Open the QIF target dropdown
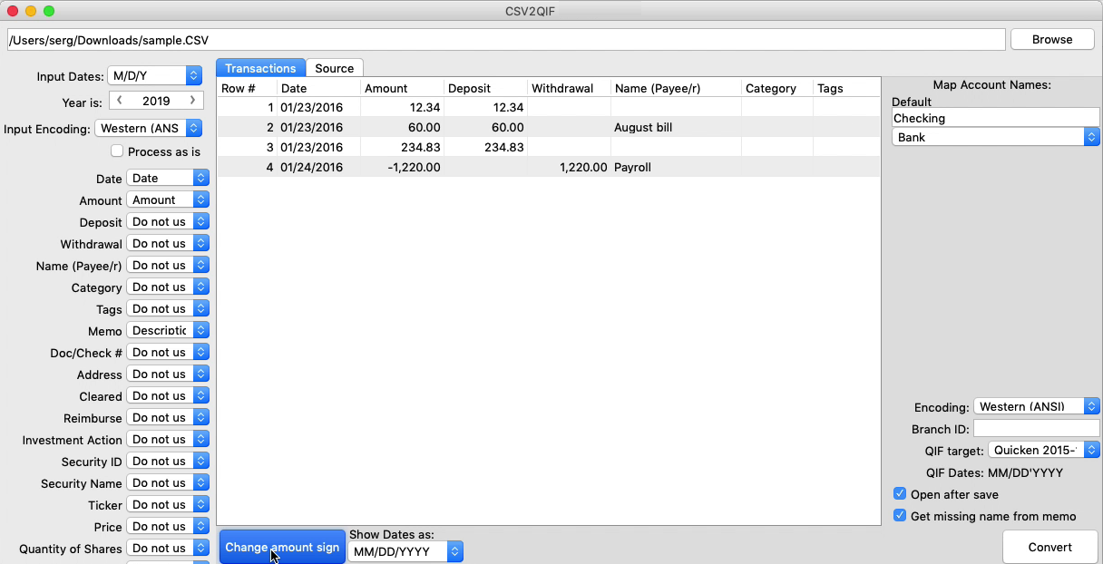1103x564 pixels. pyautogui.click(x=1043, y=450)
